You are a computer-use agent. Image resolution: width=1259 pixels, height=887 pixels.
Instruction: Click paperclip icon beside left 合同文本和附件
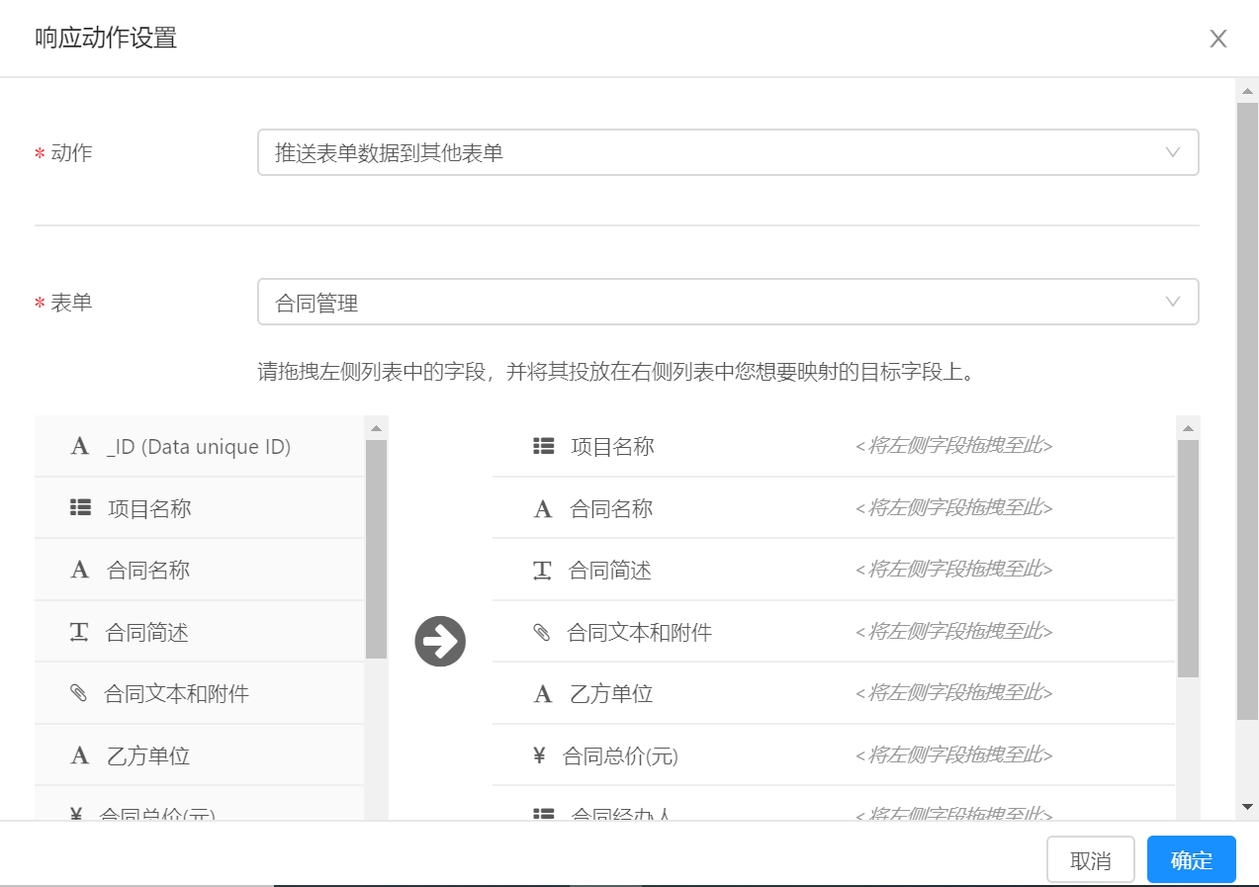[78, 693]
